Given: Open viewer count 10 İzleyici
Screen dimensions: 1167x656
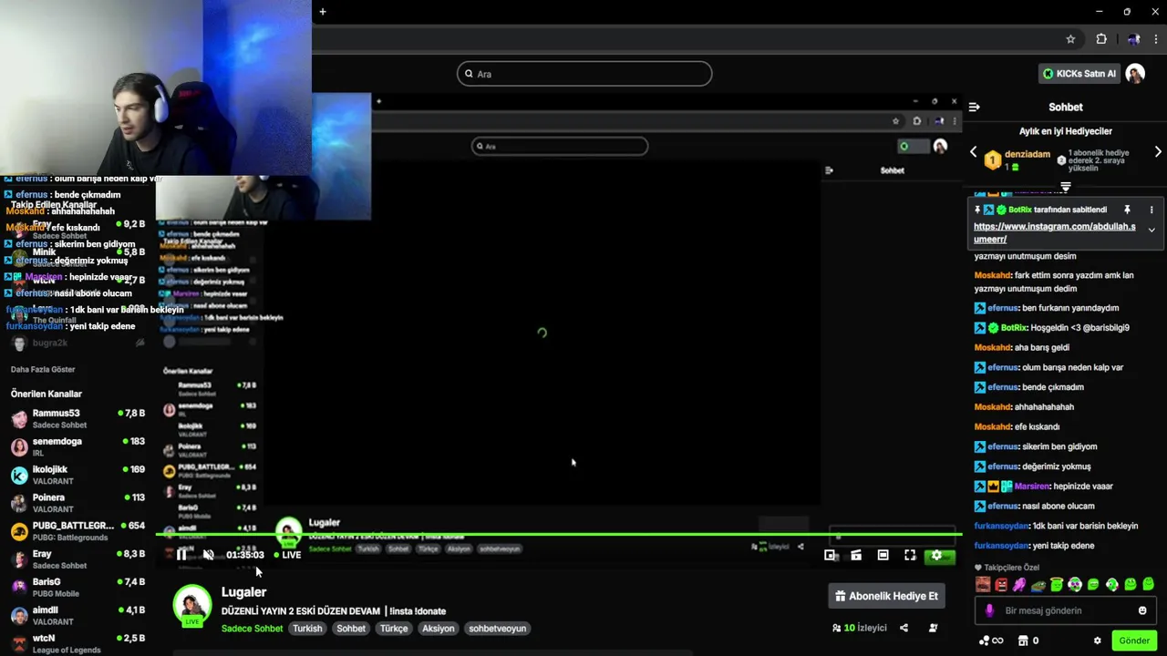Looking at the screenshot, I should click(860, 628).
